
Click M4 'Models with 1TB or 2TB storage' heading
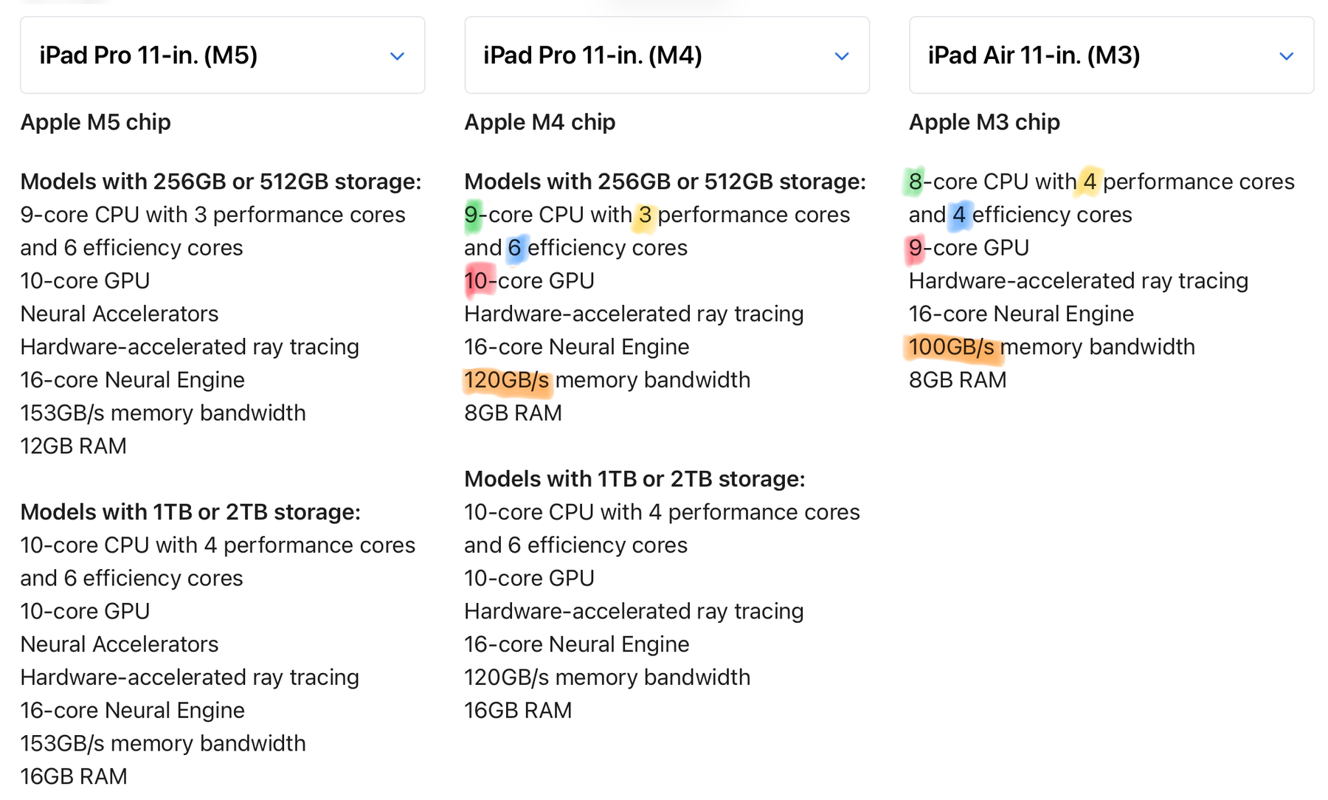[634, 479]
